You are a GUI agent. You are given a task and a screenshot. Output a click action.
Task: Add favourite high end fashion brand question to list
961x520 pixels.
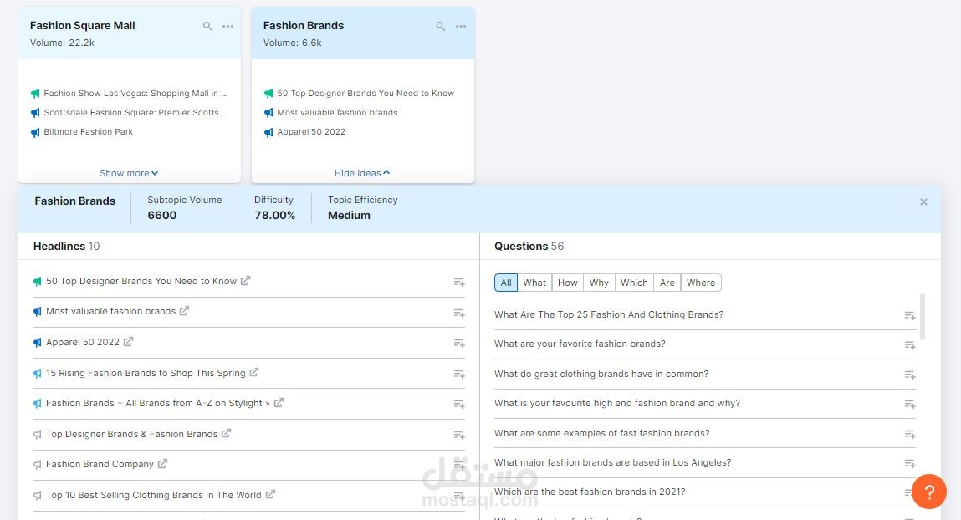[910, 405]
